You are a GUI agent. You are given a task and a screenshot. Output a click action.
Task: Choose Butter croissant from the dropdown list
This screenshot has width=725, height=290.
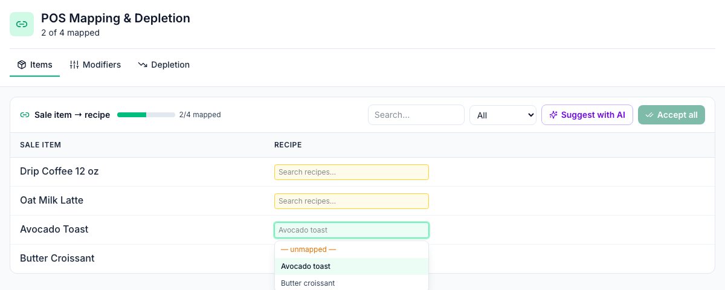pos(352,283)
